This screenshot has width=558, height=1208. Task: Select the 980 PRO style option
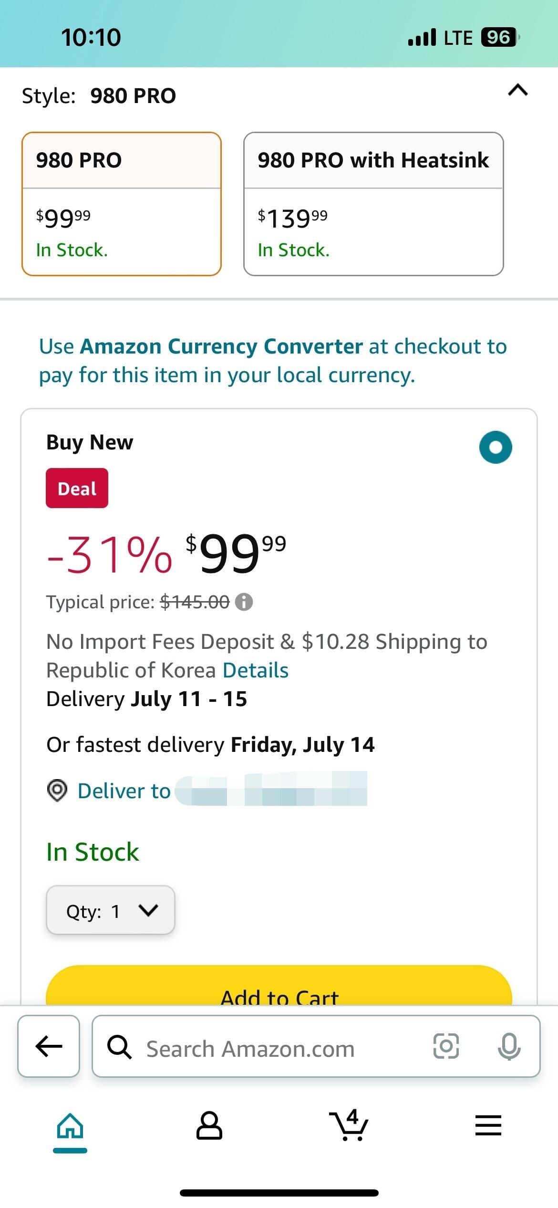click(x=122, y=204)
